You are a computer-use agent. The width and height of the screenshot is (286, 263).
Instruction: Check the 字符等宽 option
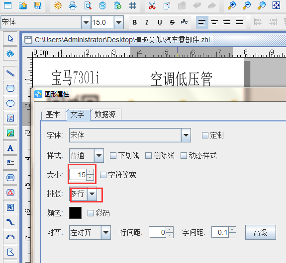[103, 175]
